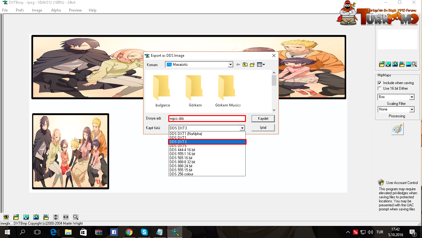Choose DDS 555 15 bit format
This screenshot has height=238, width=422.
[x=207, y=170]
